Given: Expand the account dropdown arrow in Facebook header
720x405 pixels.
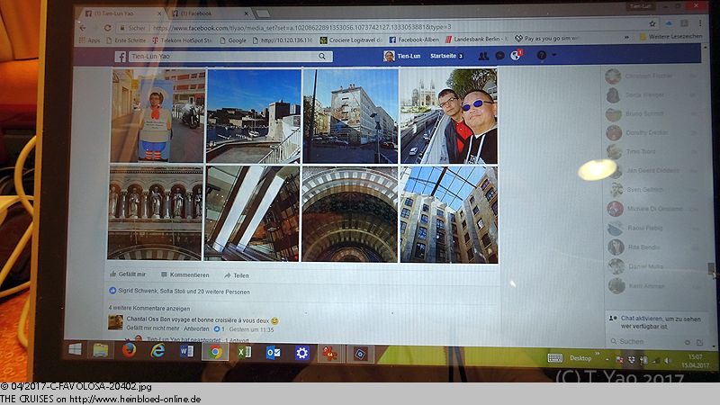Looking at the screenshot, I should (554, 55).
